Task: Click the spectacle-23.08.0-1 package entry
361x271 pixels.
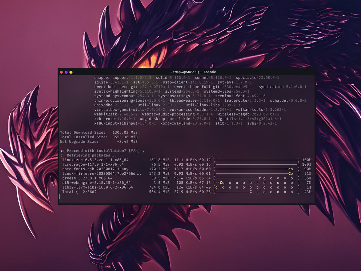Action: coord(257,78)
